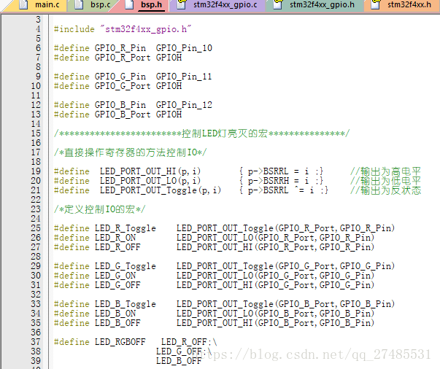This screenshot has height=369, width=440.
Task: Click the LED_R_Toggle macro name
Action: (126, 228)
